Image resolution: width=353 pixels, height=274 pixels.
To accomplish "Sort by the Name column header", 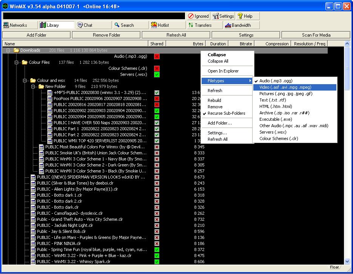I will pyautogui.click(x=75, y=44).
